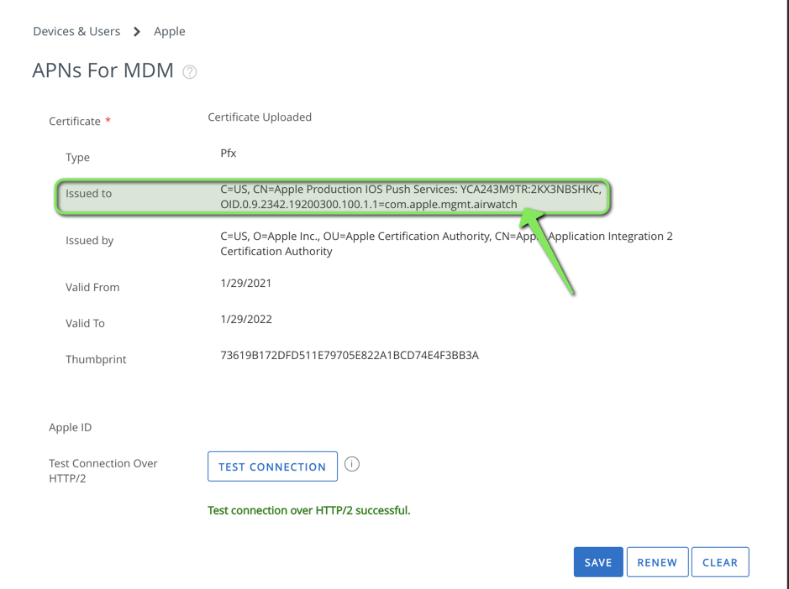Click the help icon next to APNs For MDM
The image size is (789, 589).
189,71
